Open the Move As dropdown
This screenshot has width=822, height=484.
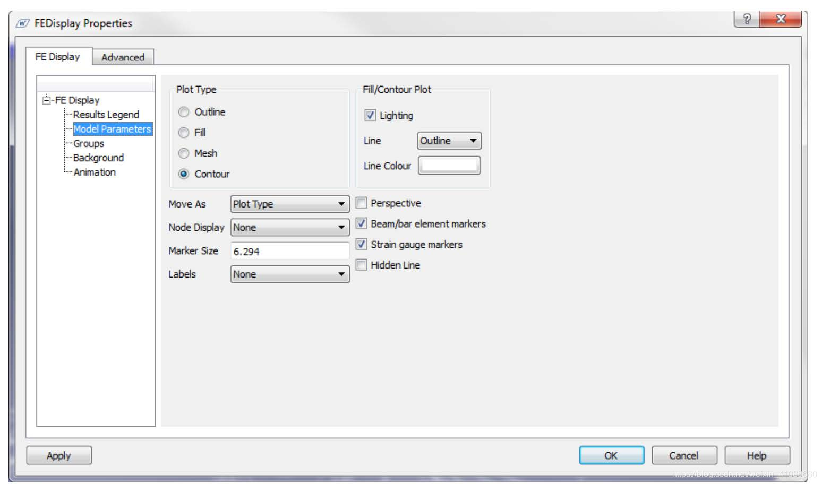pyautogui.click(x=289, y=204)
